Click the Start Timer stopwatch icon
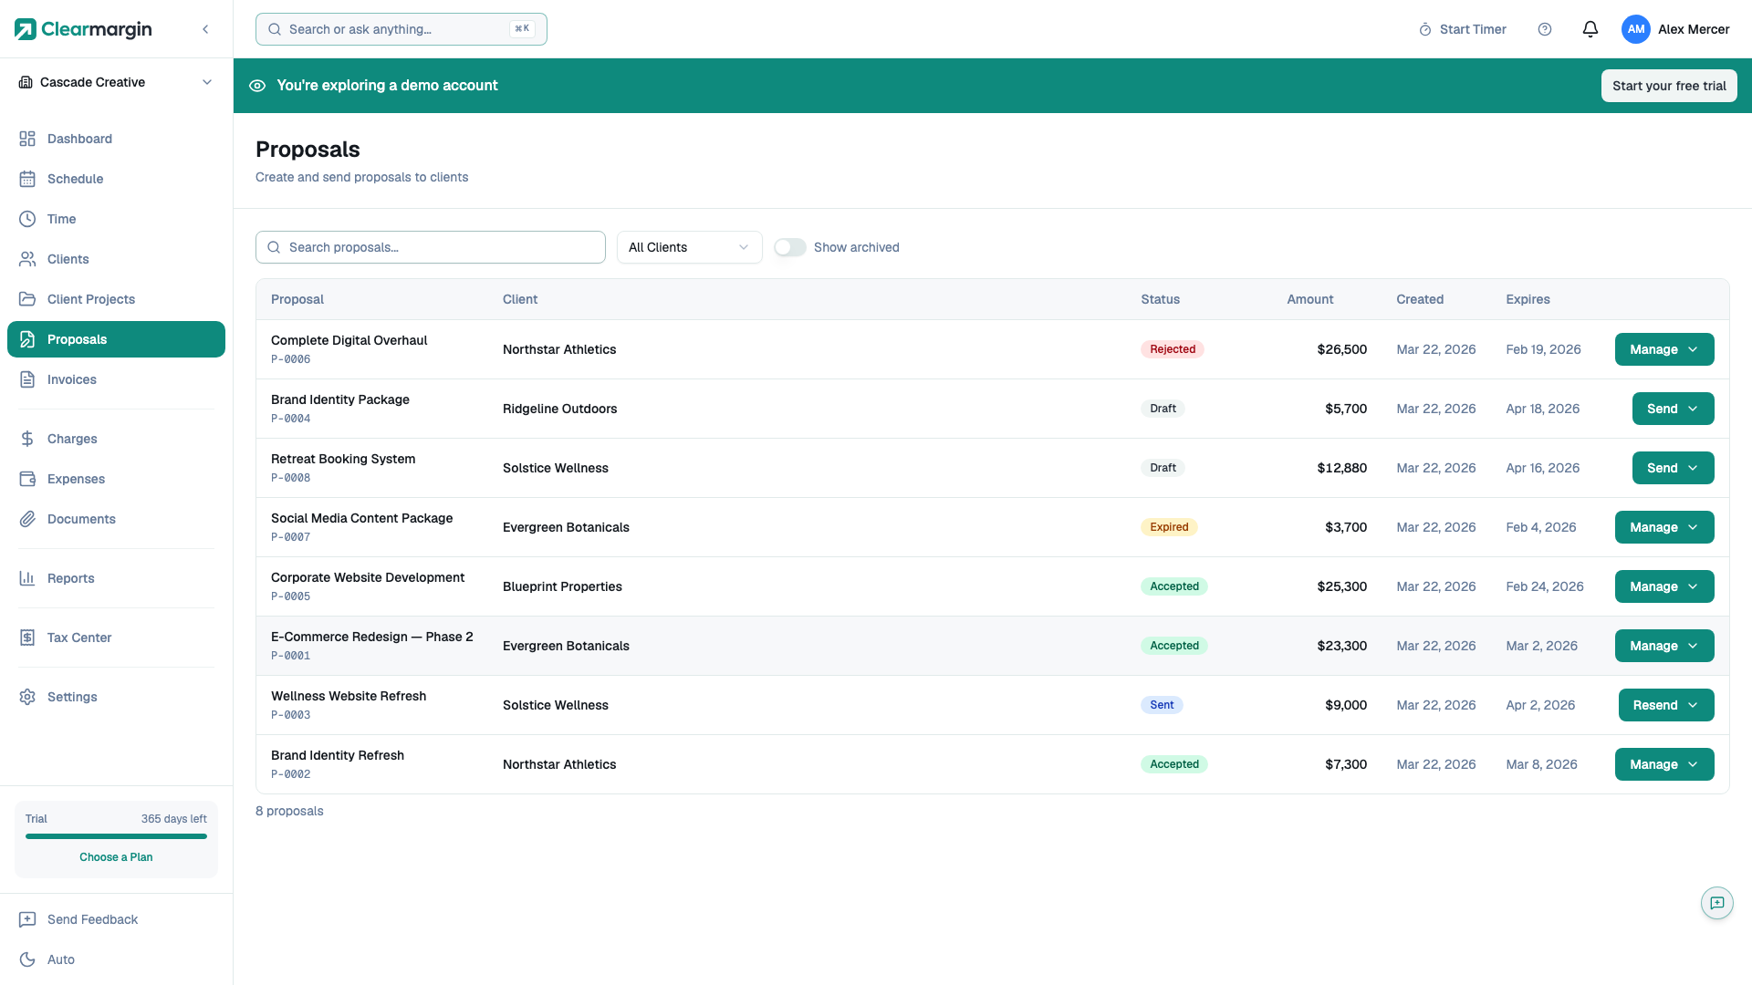1752x985 pixels. 1424,29
